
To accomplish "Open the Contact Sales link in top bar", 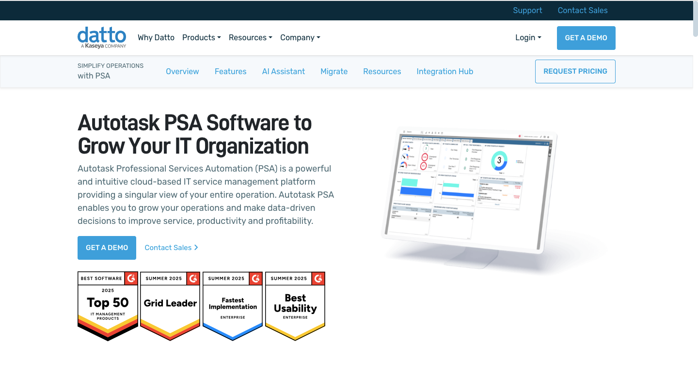I will 583,10.
